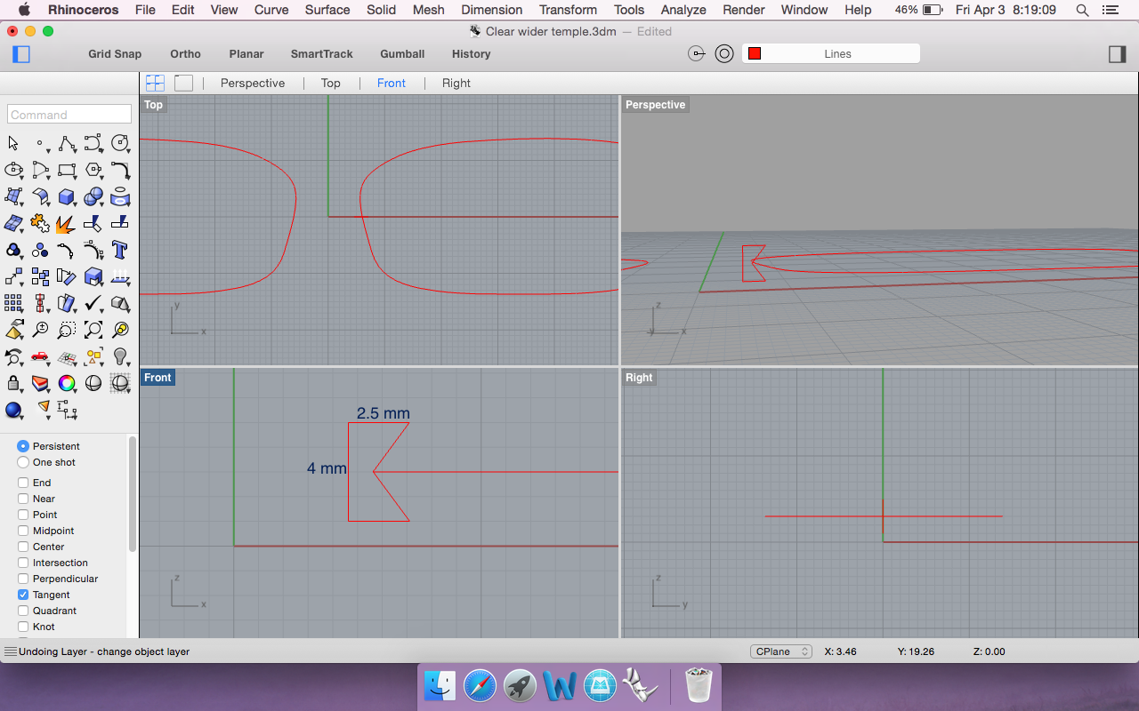This screenshot has height=711, width=1139.
Task: Click the Lock objects padlock icon
Action: click(13, 383)
